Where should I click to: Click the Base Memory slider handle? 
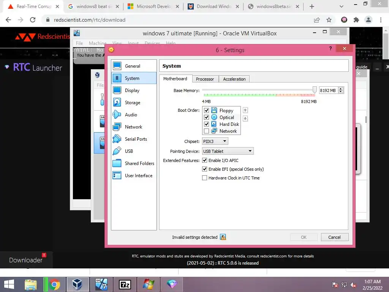tap(315, 90)
